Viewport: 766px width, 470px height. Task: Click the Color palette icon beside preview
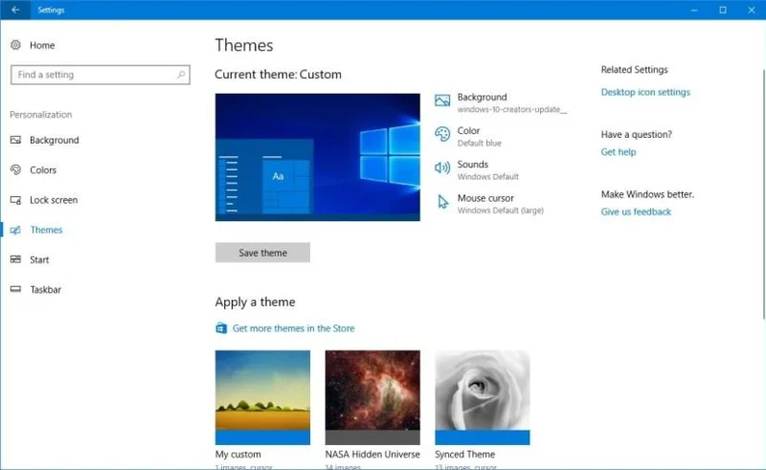pyautogui.click(x=442, y=134)
